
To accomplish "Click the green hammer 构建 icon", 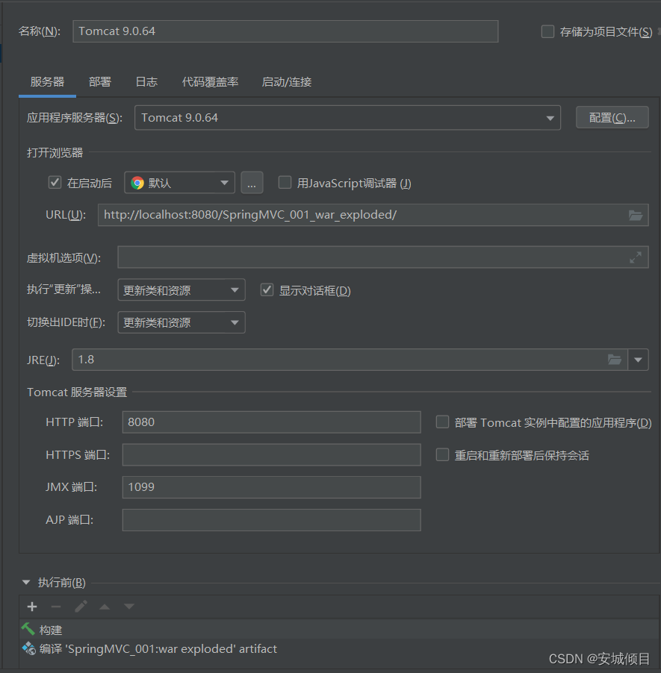I will click(x=28, y=629).
